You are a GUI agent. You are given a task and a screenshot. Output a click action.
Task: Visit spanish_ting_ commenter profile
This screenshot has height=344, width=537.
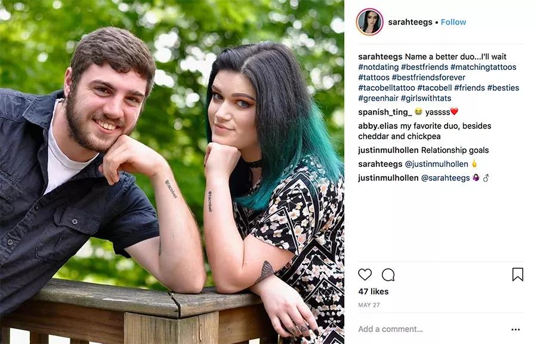[x=385, y=112]
